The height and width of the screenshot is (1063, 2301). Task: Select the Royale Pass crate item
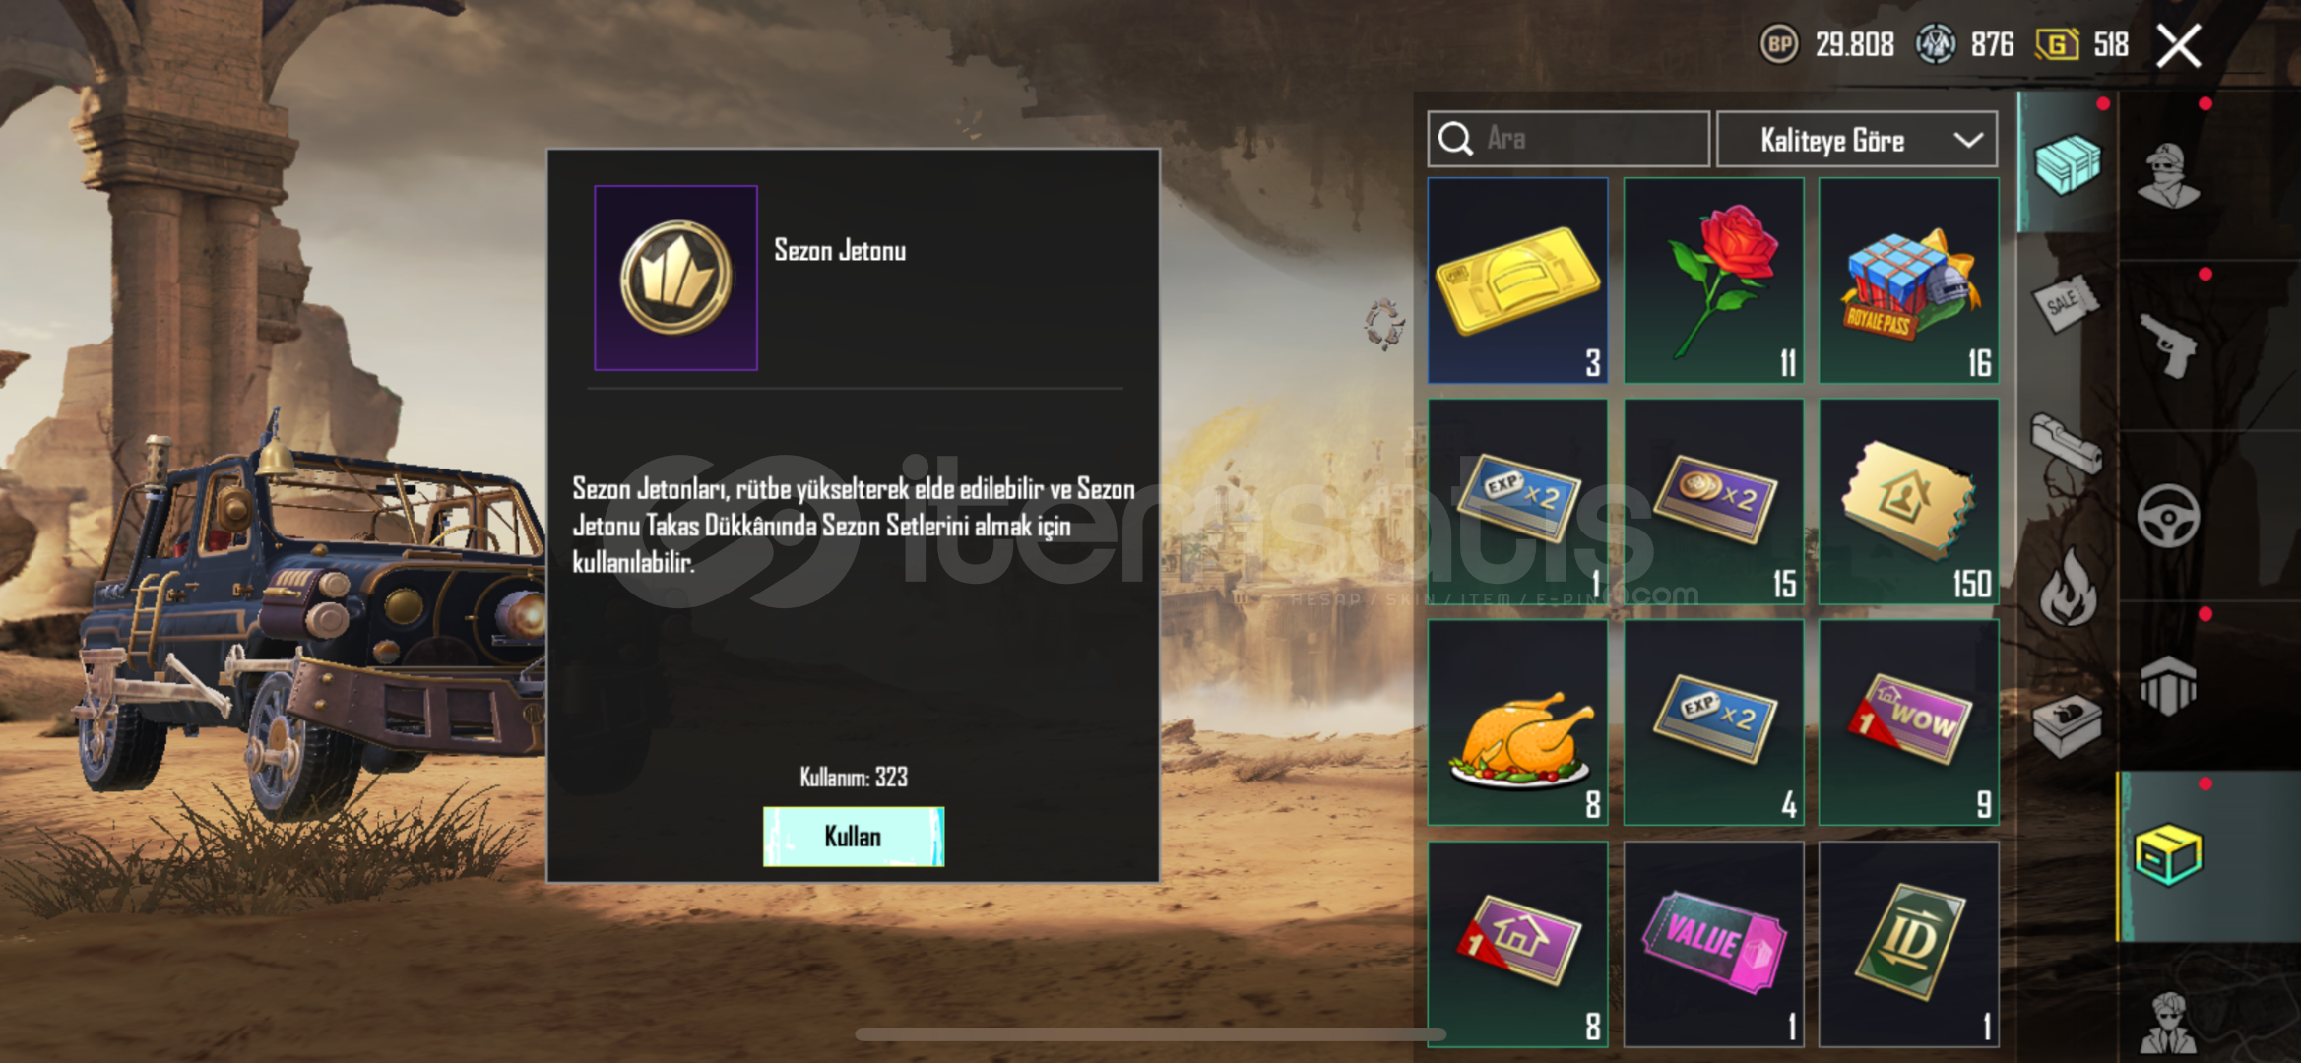pos(1908,281)
